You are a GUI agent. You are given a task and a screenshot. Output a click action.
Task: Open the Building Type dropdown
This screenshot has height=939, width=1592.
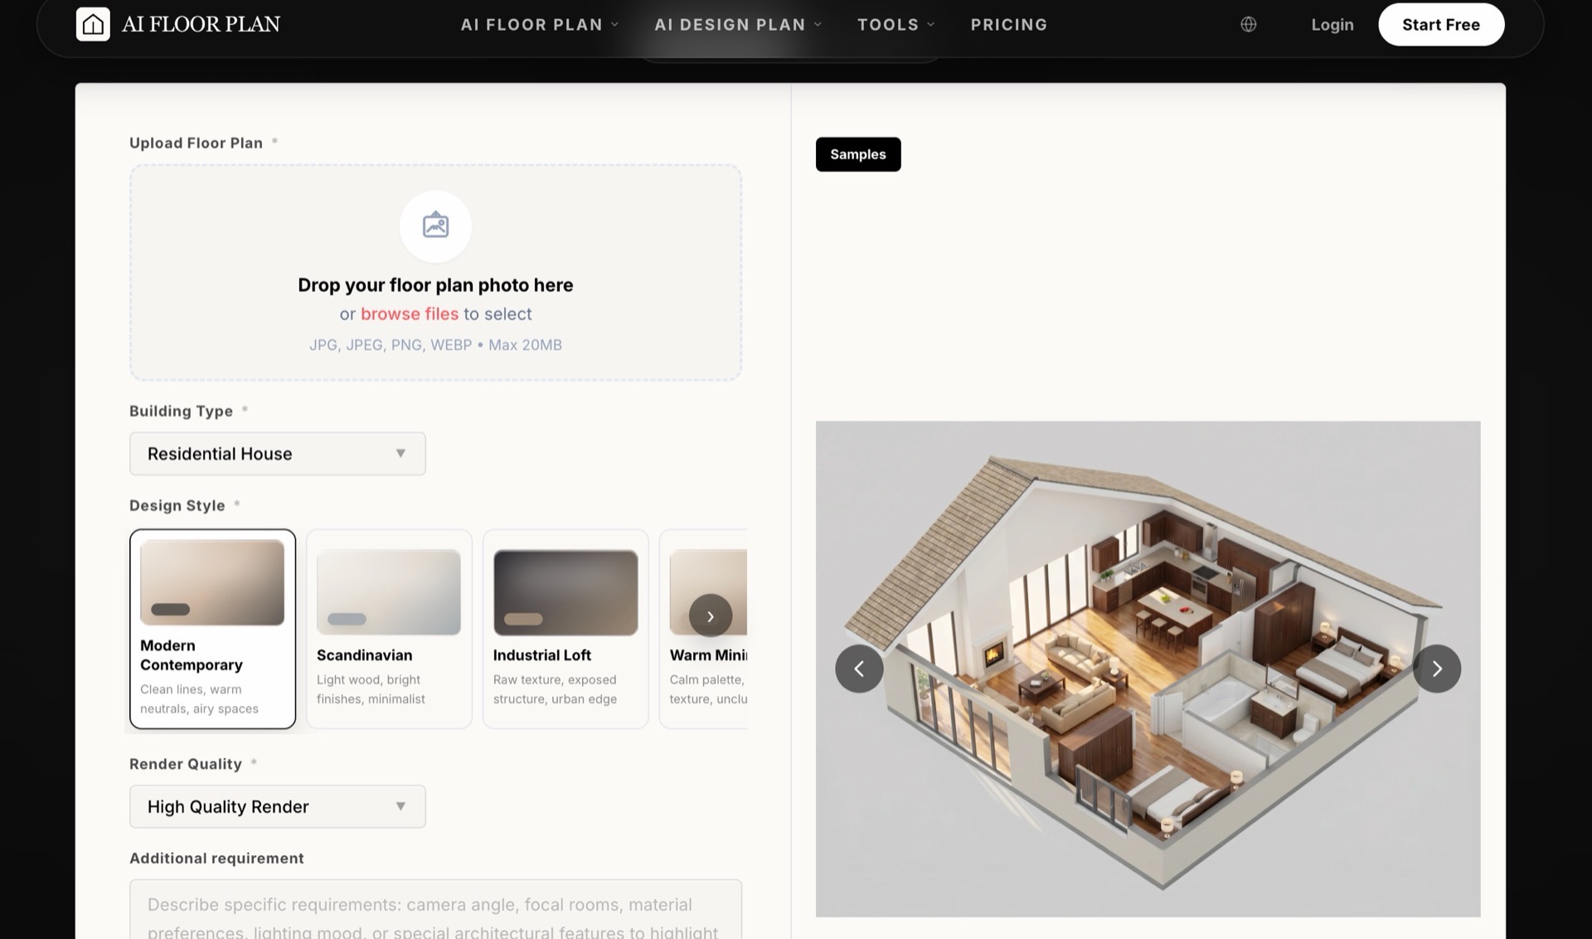pyautogui.click(x=278, y=454)
